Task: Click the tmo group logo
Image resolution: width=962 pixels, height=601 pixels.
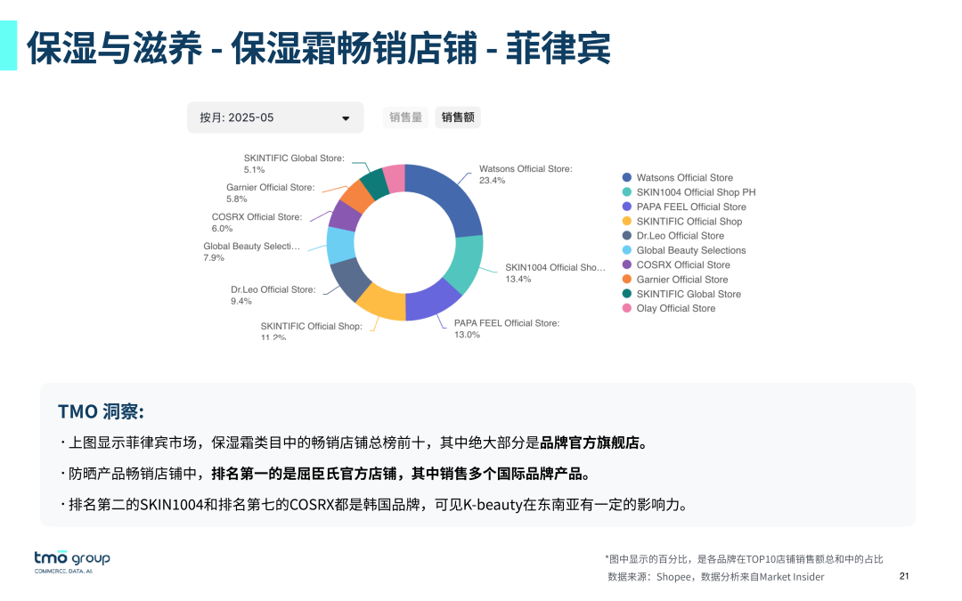Action: (x=72, y=562)
